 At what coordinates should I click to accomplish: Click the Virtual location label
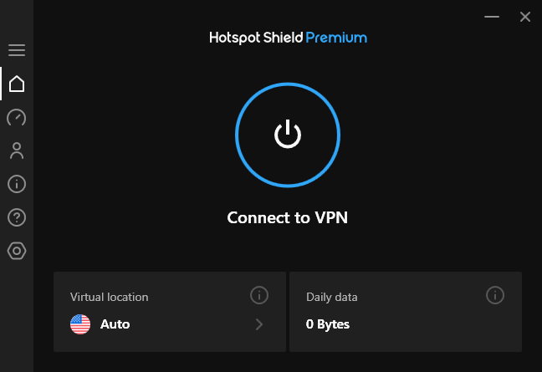[x=109, y=297]
